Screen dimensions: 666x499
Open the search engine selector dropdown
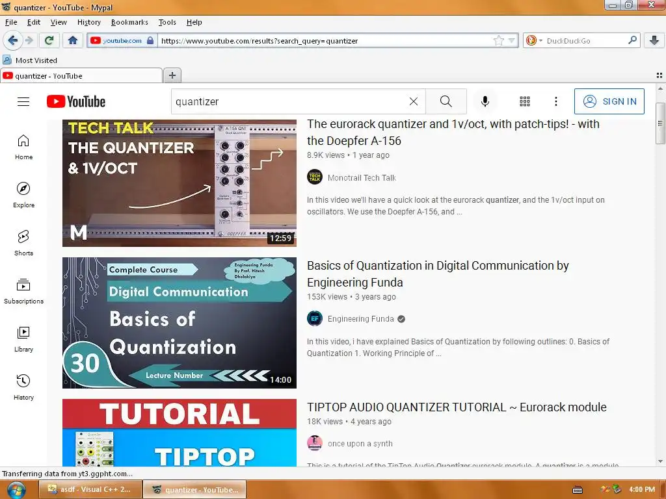(x=533, y=40)
